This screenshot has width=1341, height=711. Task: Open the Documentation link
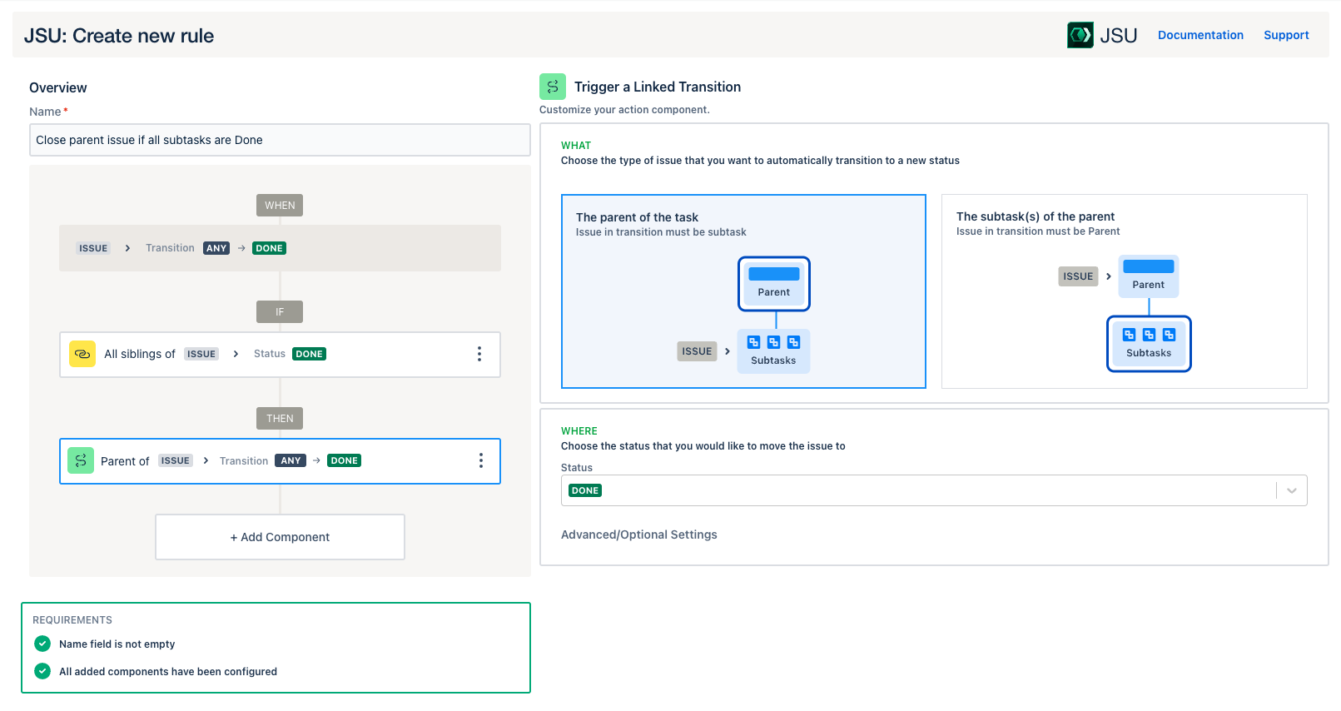click(1200, 35)
